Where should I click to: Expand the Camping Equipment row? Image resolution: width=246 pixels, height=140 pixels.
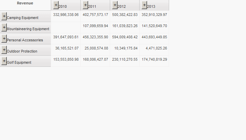[x=4, y=16]
